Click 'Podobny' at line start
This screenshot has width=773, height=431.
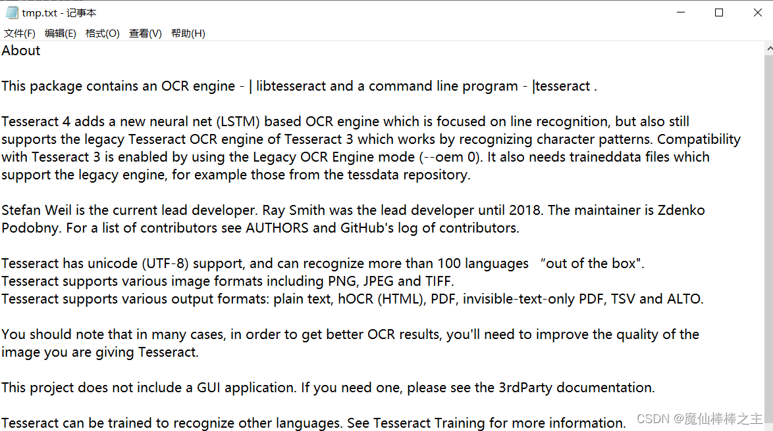point(30,228)
